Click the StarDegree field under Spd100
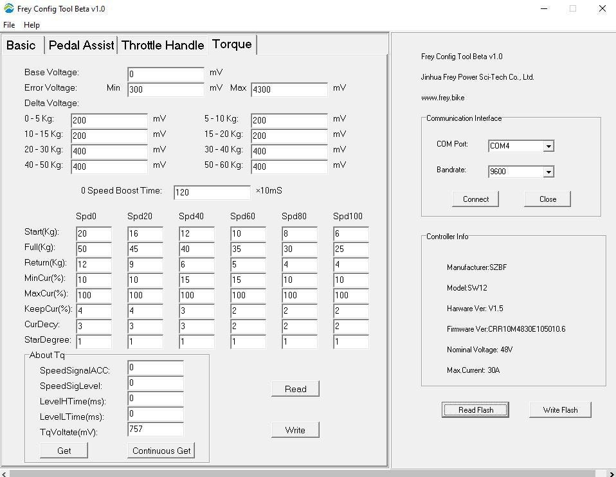The image size is (616, 477). (x=351, y=341)
